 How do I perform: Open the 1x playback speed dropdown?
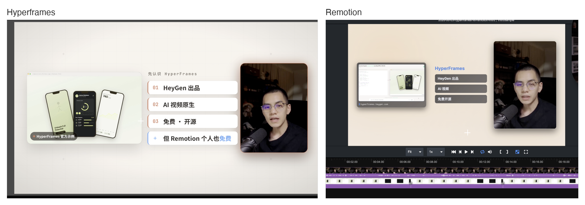tap(436, 152)
